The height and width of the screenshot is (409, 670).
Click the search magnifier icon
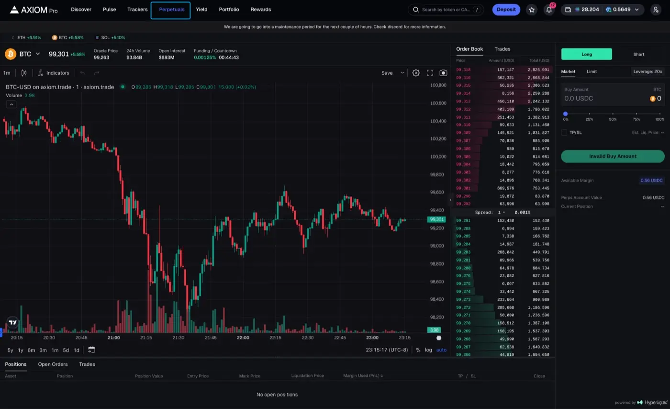[x=415, y=10]
